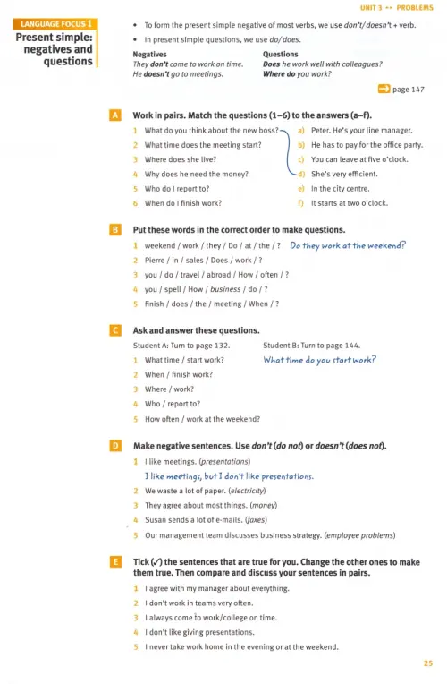Select answer d) She's very efficient
447x684 pixels.
click(x=338, y=174)
